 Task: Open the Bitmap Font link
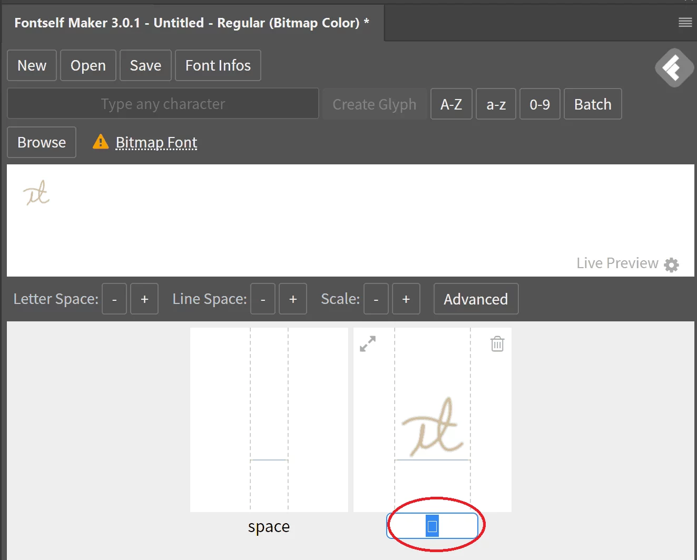tap(156, 143)
